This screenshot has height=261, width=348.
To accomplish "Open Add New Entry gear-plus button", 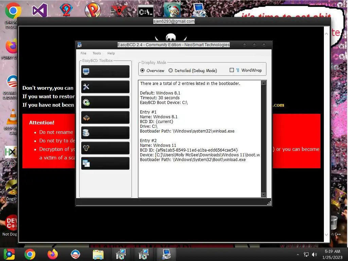I will [x=105, y=102].
